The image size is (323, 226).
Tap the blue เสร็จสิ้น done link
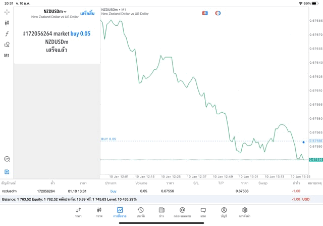(x=87, y=14)
